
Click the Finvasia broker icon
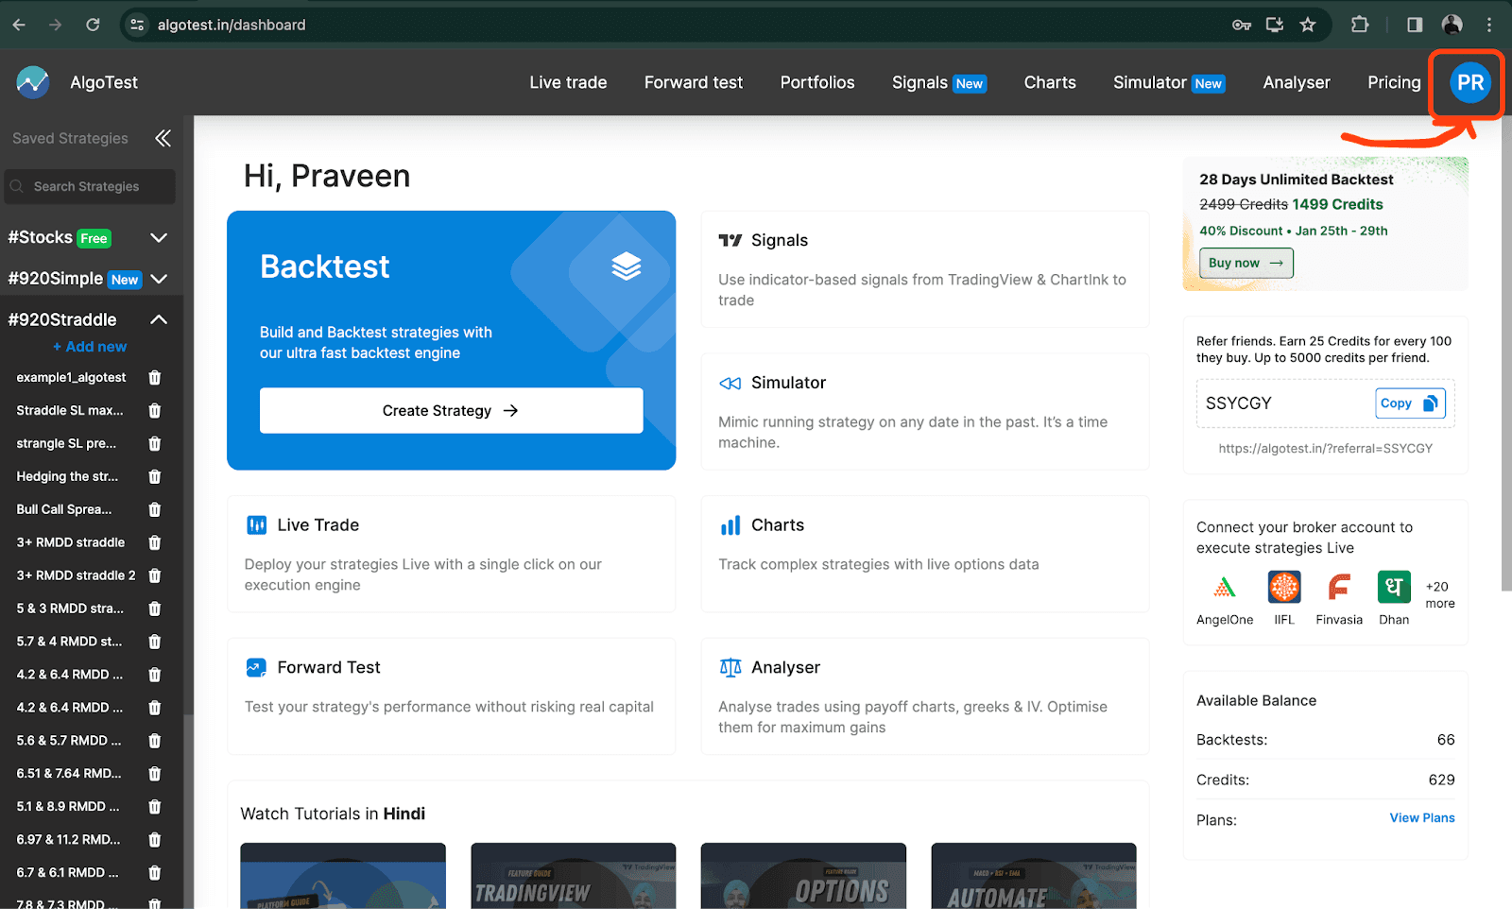pos(1338,588)
